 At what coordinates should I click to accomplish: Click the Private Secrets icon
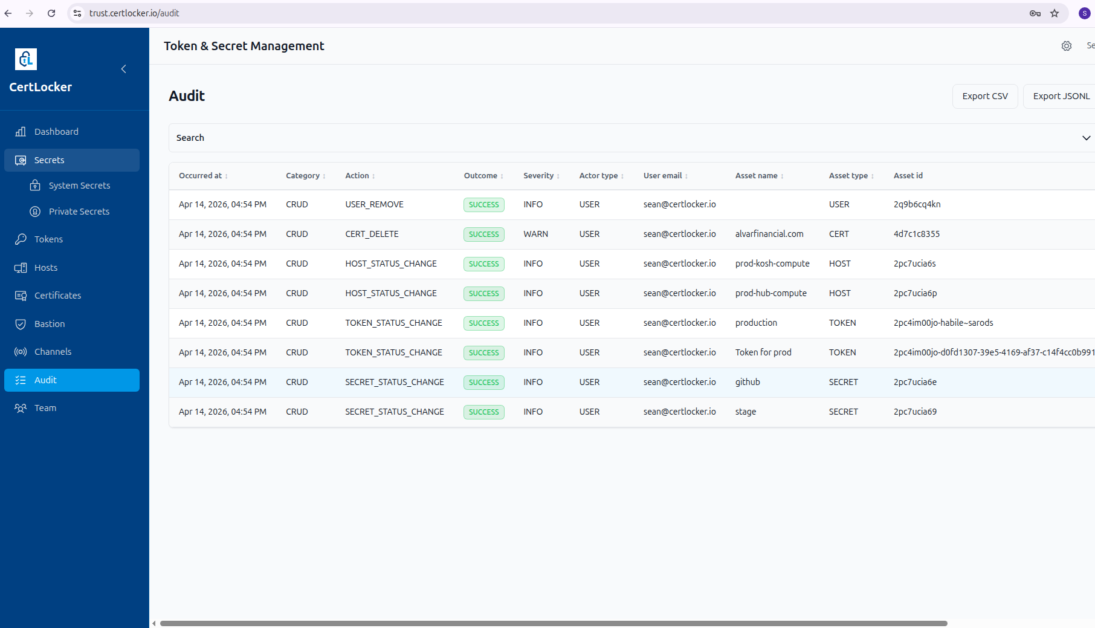35,212
